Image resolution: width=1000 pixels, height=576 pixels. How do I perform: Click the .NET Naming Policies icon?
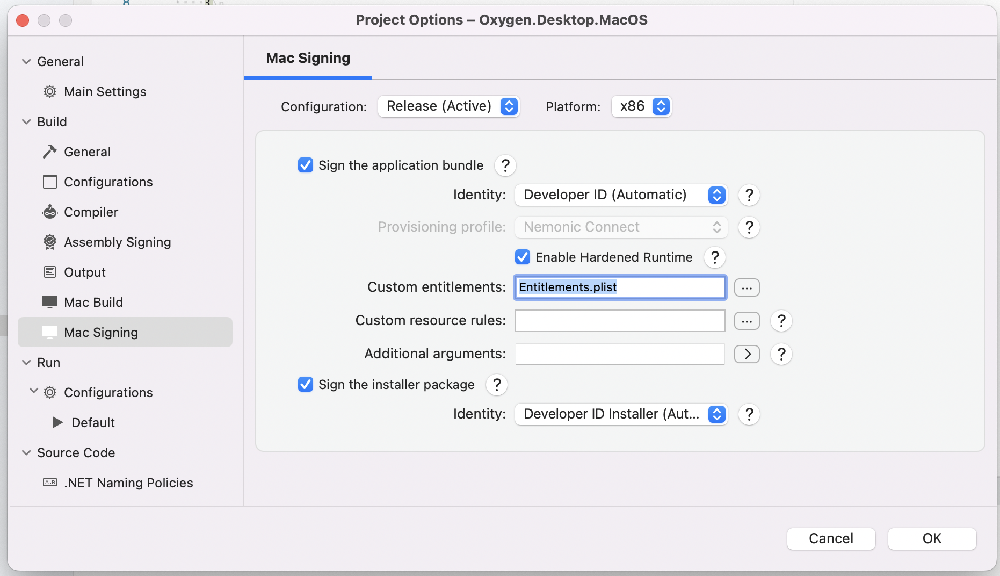tap(50, 483)
